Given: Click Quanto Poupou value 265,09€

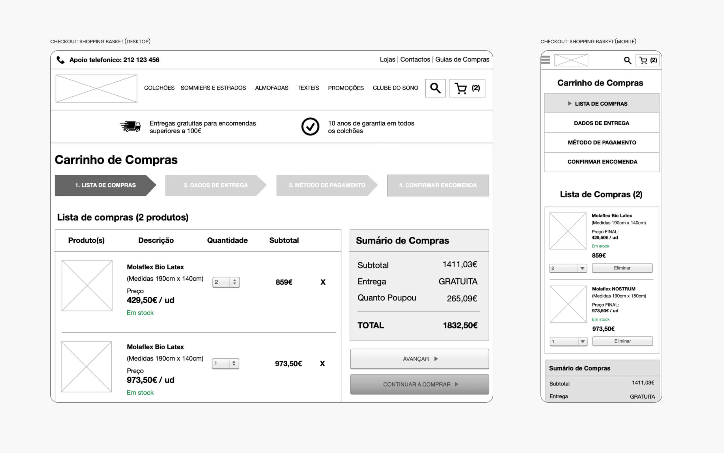Looking at the screenshot, I should pos(462,298).
